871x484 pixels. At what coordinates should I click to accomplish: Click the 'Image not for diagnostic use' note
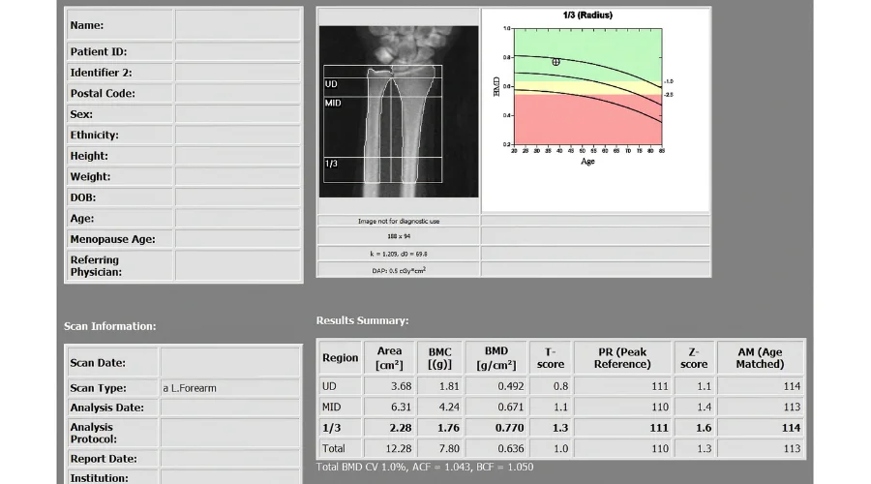click(399, 221)
